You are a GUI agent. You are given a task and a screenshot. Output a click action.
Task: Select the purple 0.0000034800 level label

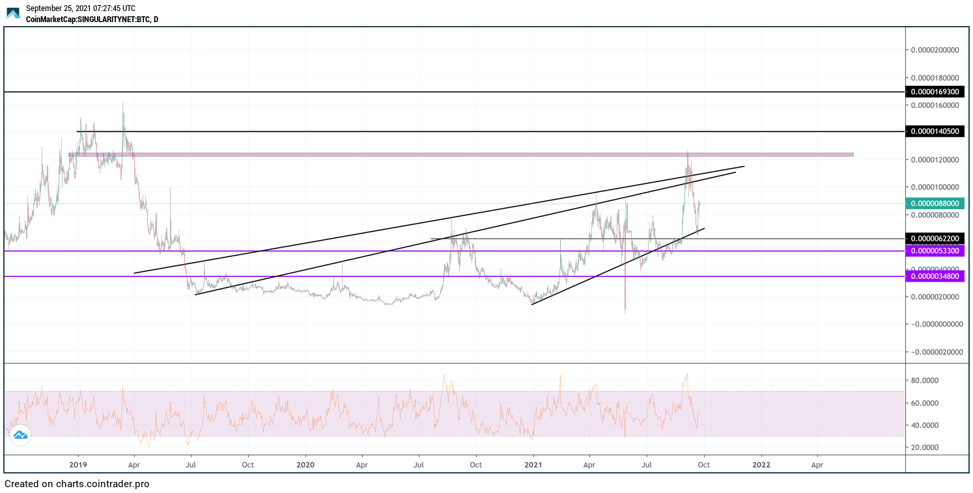[937, 277]
